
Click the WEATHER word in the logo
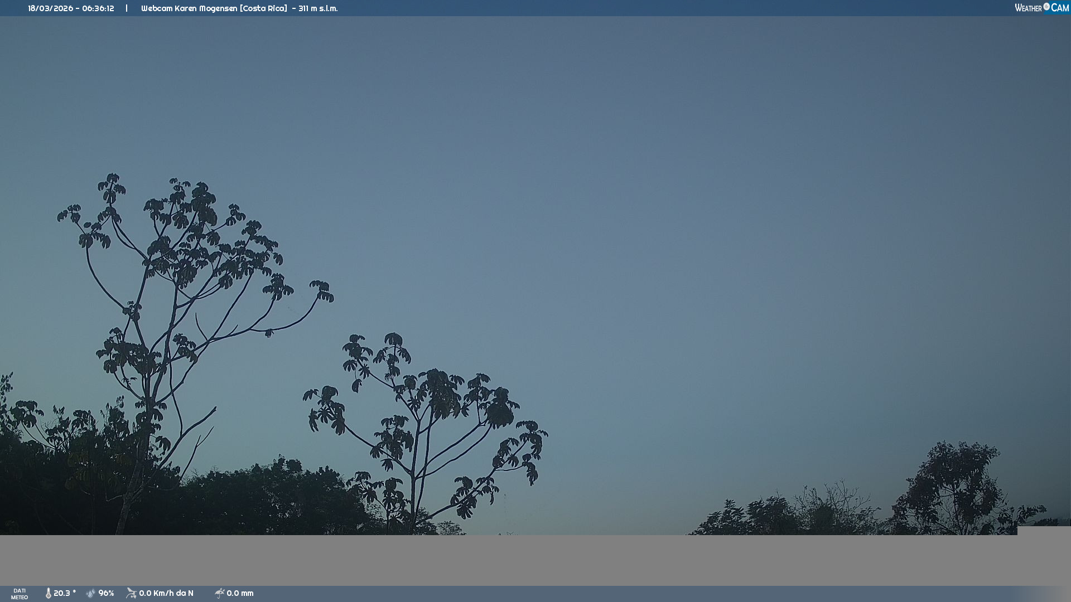[1028, 8]
